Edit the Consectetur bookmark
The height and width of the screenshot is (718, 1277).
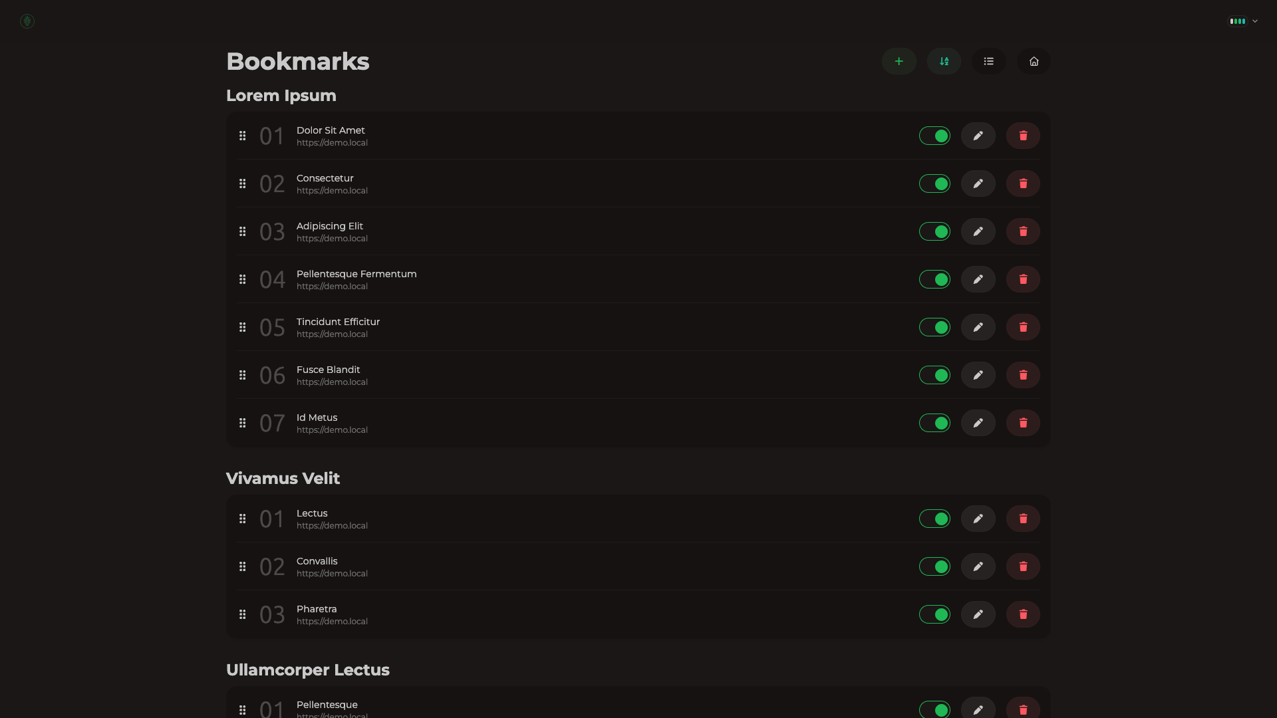tap(978, 183)
